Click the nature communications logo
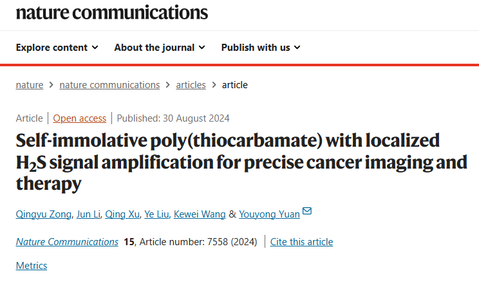The image size is (479, 287). point(112,13)
